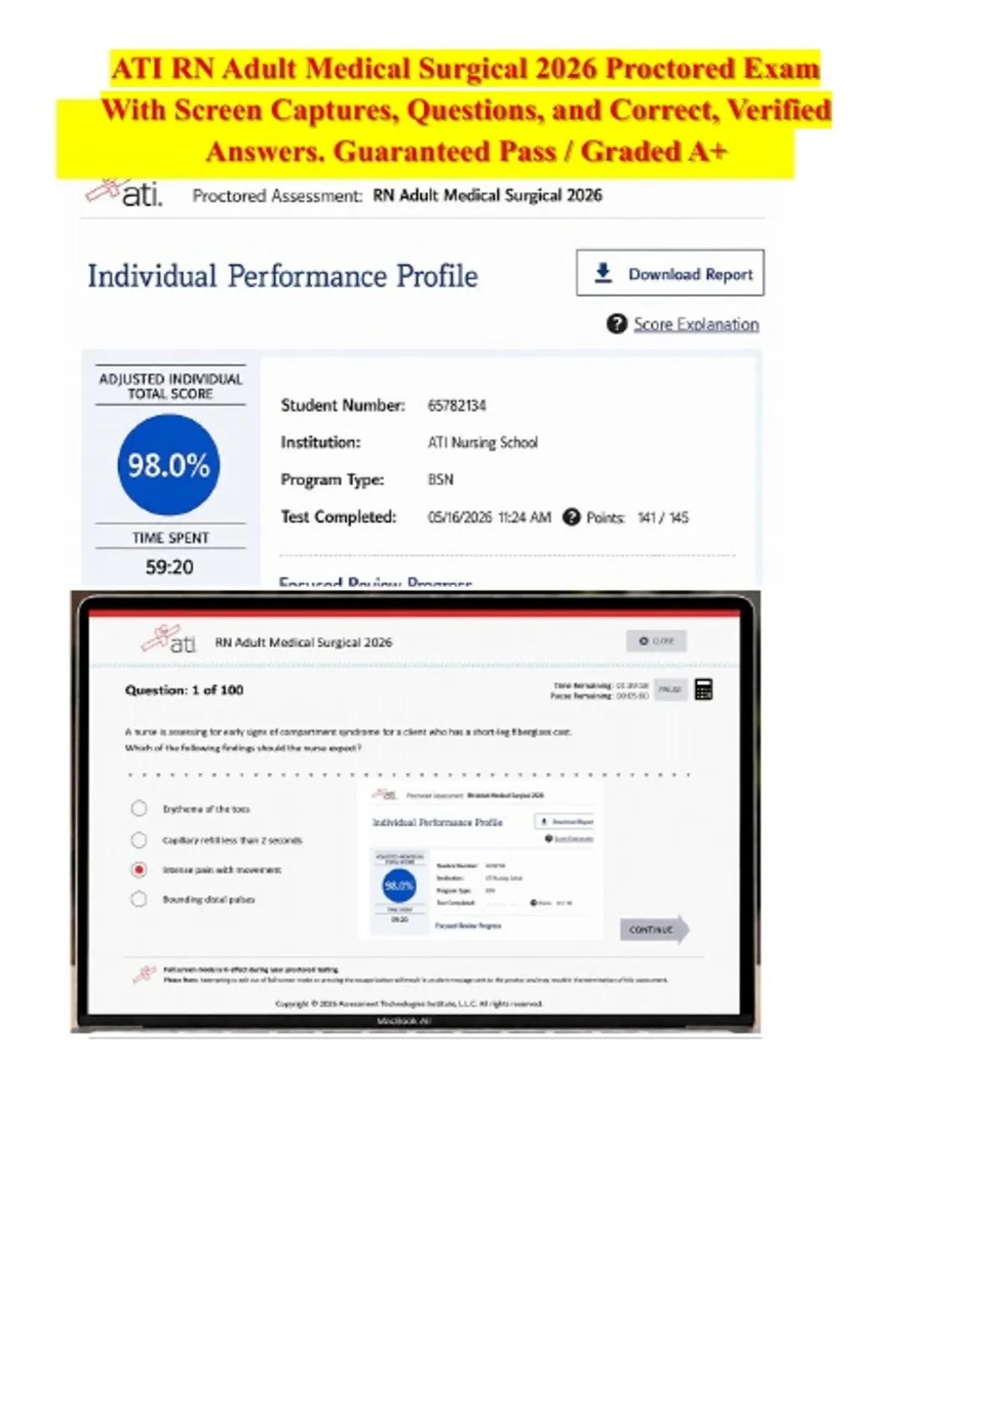1005x1425 pixels.
Task: Click the Download Report button
Action: (670, 272)
